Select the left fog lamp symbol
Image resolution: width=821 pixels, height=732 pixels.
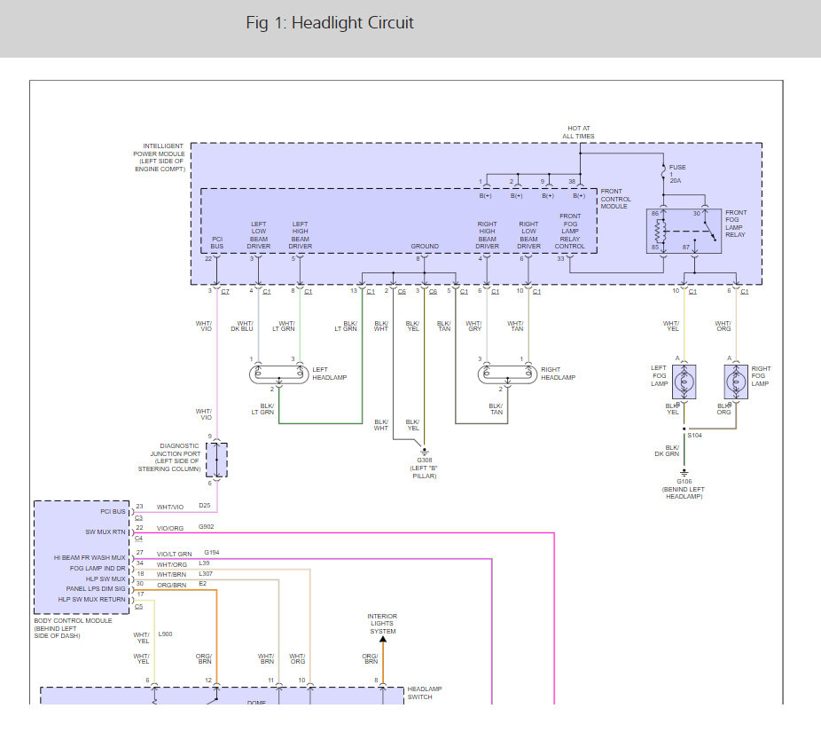[684, 382]
